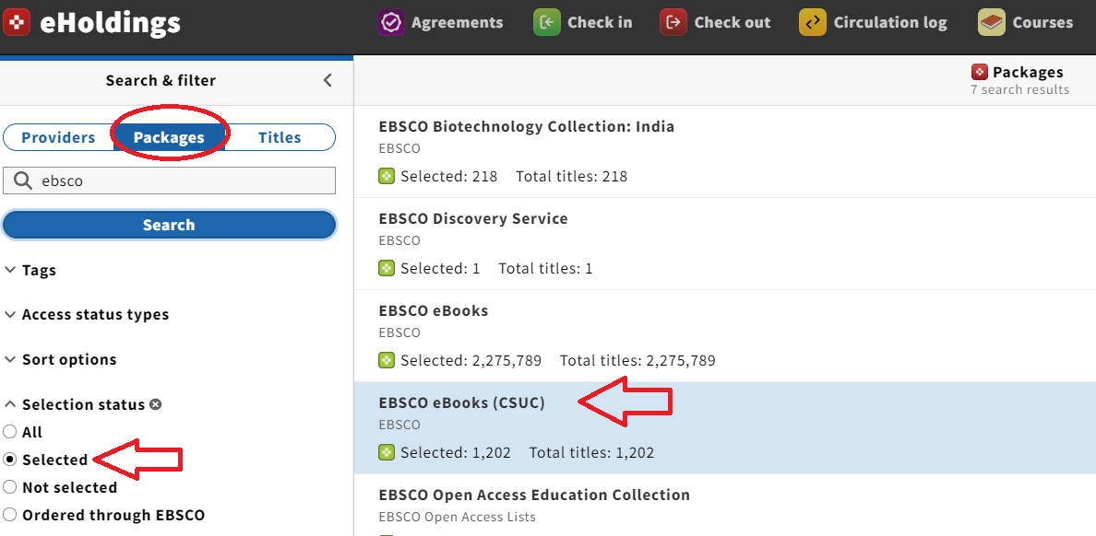Open the Circulation log app icon
This screenshot has width=1096, height=536.
tap(812, 22)
